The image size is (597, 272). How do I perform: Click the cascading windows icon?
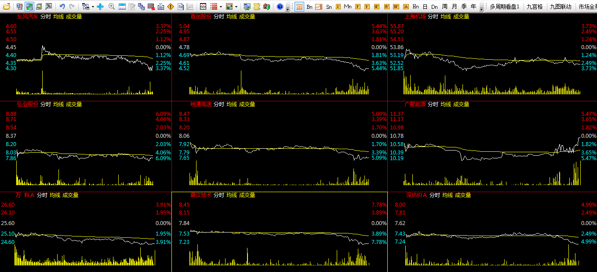click(142, 7)
